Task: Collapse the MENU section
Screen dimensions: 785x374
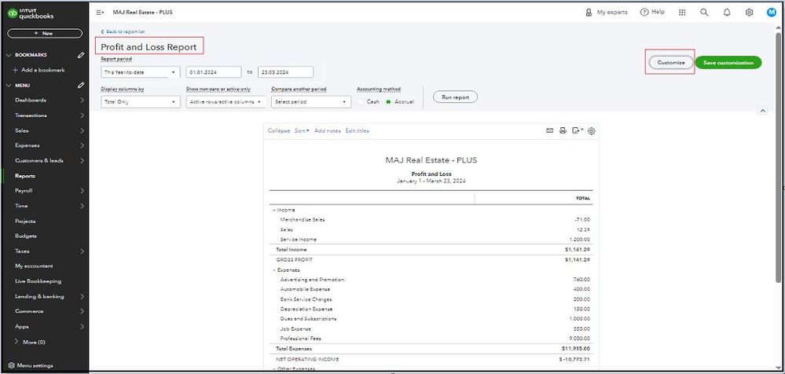Action: pos(8,85)
